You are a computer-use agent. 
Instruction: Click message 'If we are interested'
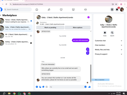[48, 64]
